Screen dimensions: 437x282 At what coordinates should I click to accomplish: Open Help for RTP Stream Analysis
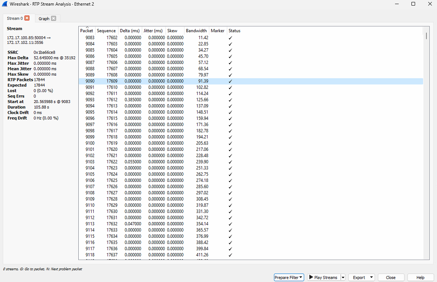click(420, 278)
